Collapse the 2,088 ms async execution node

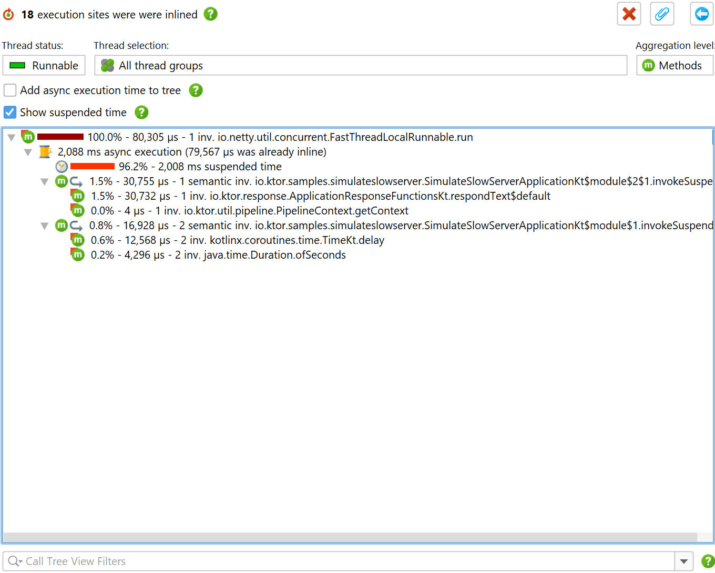click(x=28, y=152)
